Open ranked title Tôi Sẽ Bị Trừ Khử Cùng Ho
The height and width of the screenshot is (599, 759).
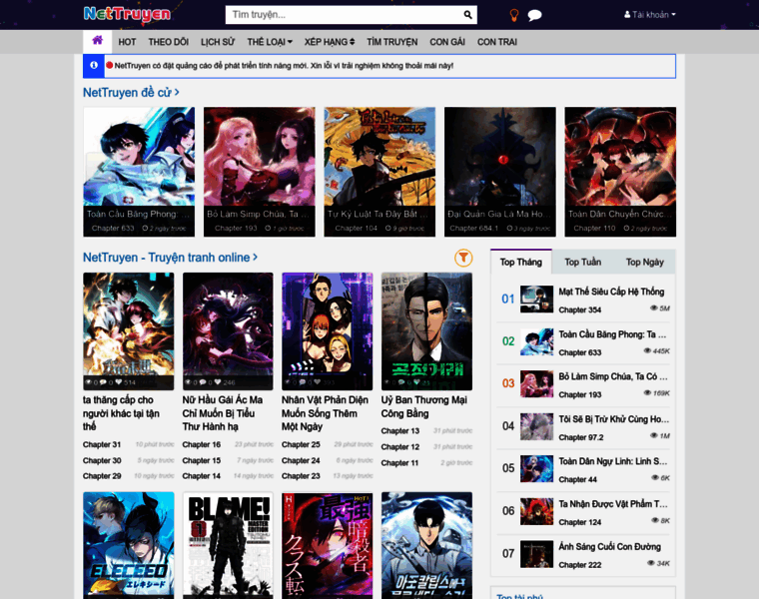[614, 418]
